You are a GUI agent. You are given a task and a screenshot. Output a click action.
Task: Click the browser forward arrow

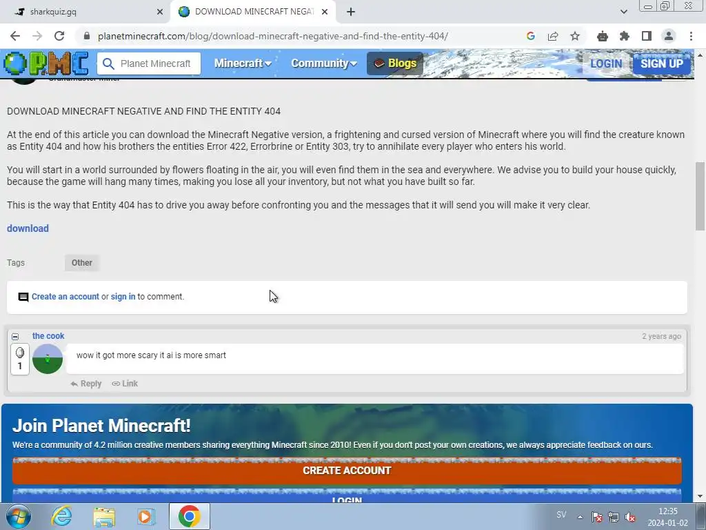click(x=37, y=36)
